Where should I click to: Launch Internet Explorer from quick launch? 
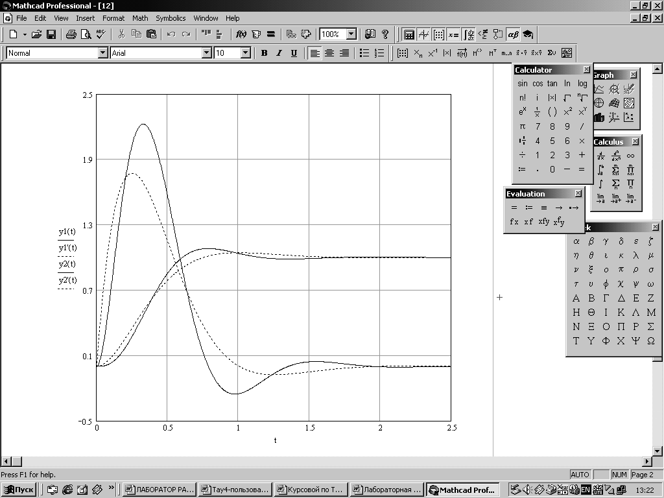[67, 490]
